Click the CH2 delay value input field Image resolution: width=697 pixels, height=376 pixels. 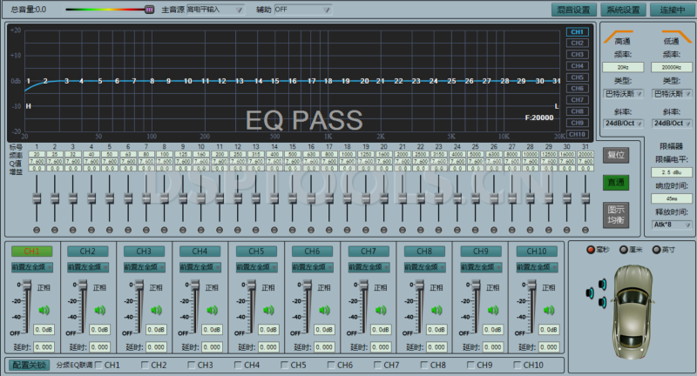pos(98,347)
